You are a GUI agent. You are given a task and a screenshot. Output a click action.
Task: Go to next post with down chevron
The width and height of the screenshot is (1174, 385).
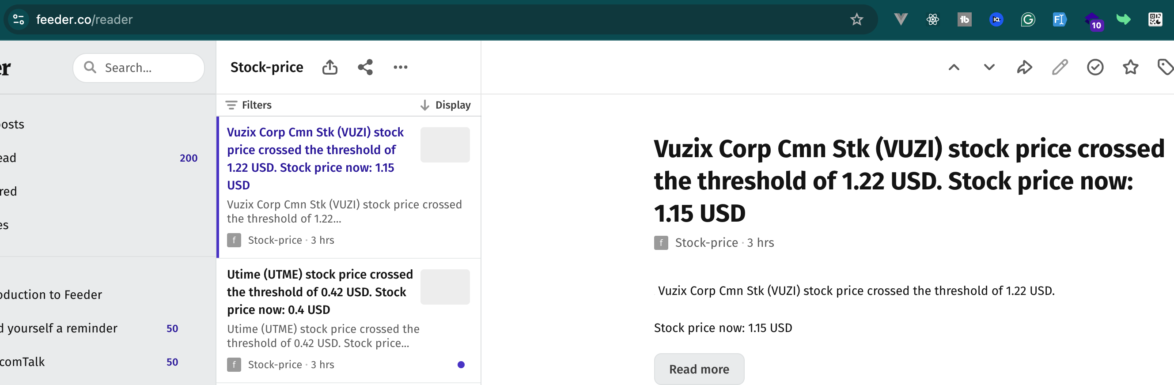[988, 68]
